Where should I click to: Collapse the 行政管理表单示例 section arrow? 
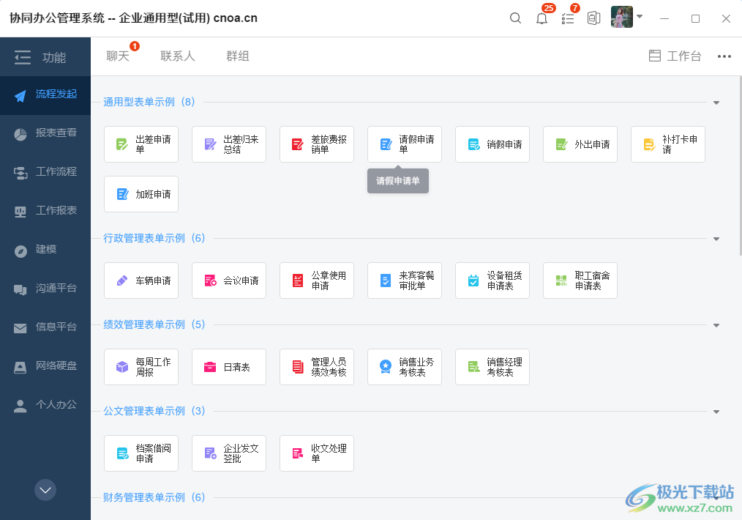pos(716,239)
